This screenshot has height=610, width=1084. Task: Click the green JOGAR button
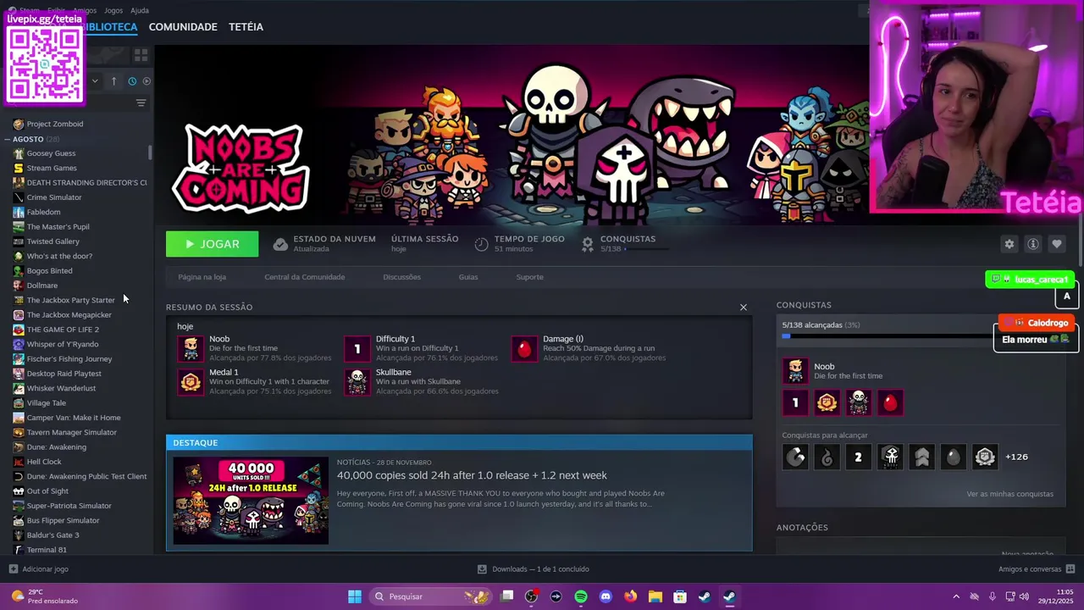[x=213, y=244]
